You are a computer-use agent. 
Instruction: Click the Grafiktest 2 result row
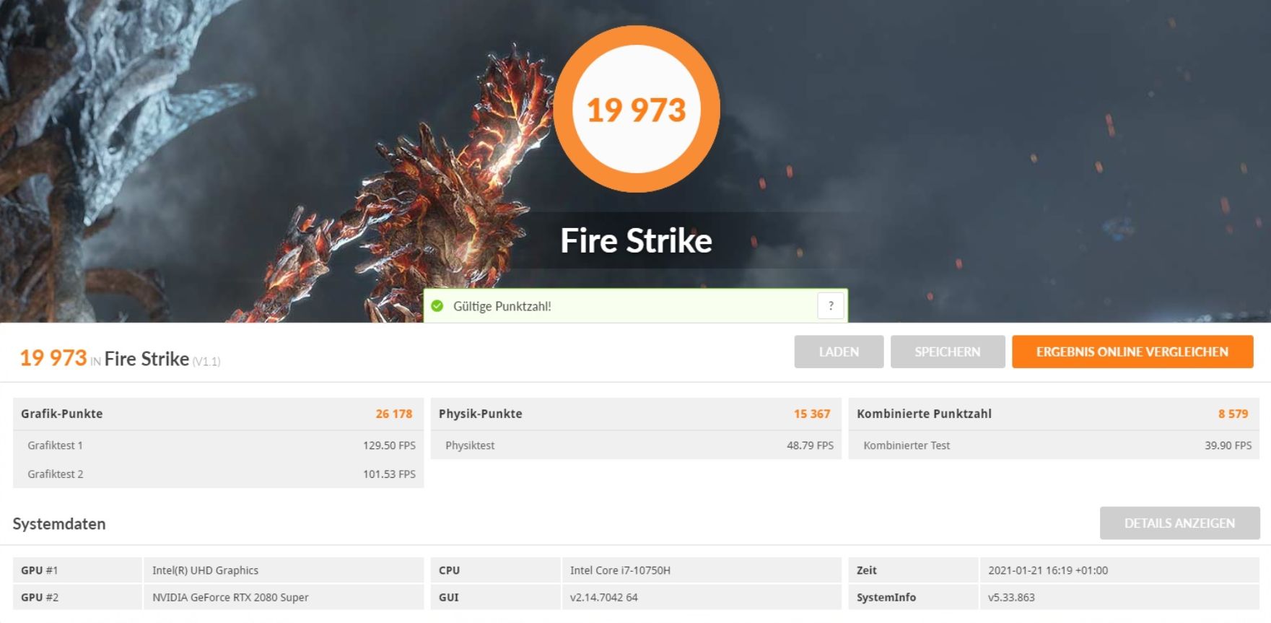pyautogui.click(x=218, y=474)
